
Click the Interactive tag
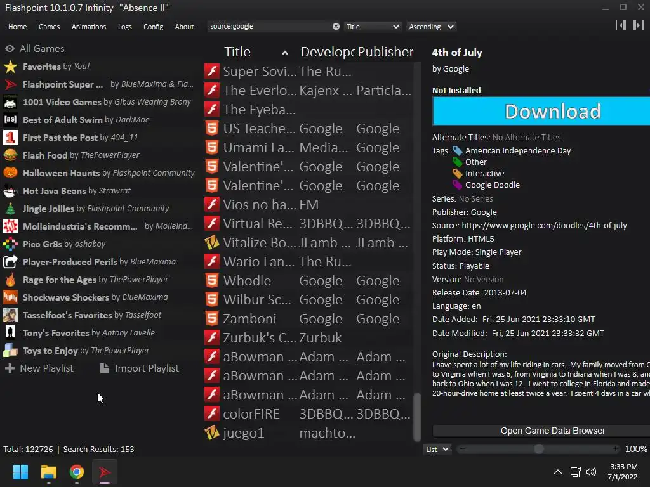(484, 174)
